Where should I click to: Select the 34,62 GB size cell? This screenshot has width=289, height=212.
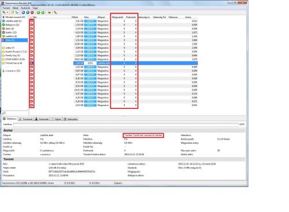click(x=79, y=59)
